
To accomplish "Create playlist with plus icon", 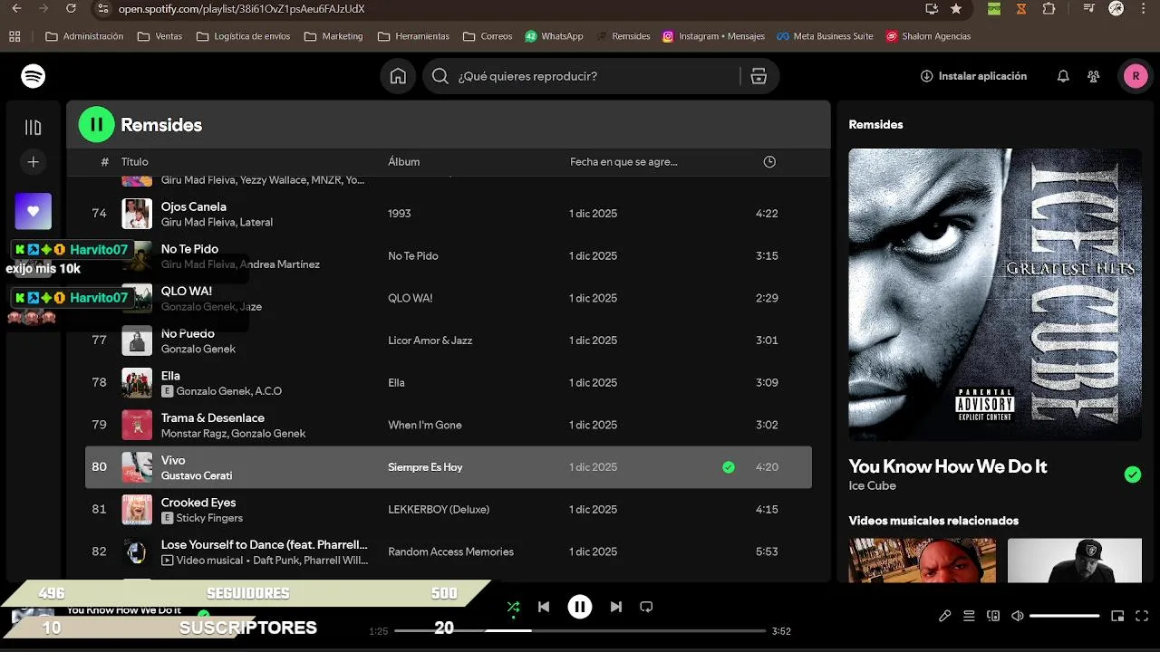I will (34, 162).
